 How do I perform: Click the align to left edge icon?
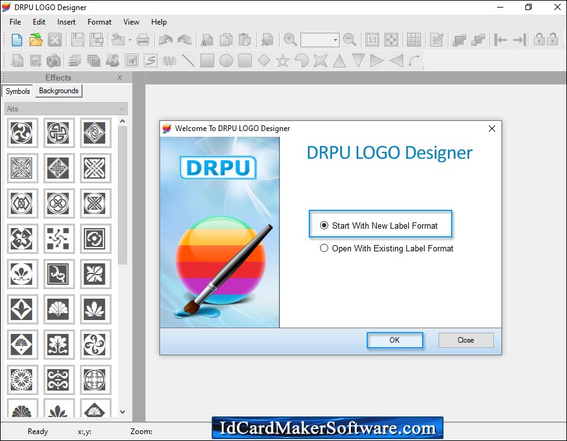(x=500, y=40)
